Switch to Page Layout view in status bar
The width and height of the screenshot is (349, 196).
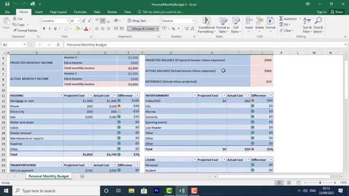coord(288,183)
